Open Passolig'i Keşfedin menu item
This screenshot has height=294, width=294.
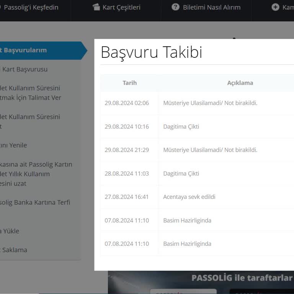[31, 8]
